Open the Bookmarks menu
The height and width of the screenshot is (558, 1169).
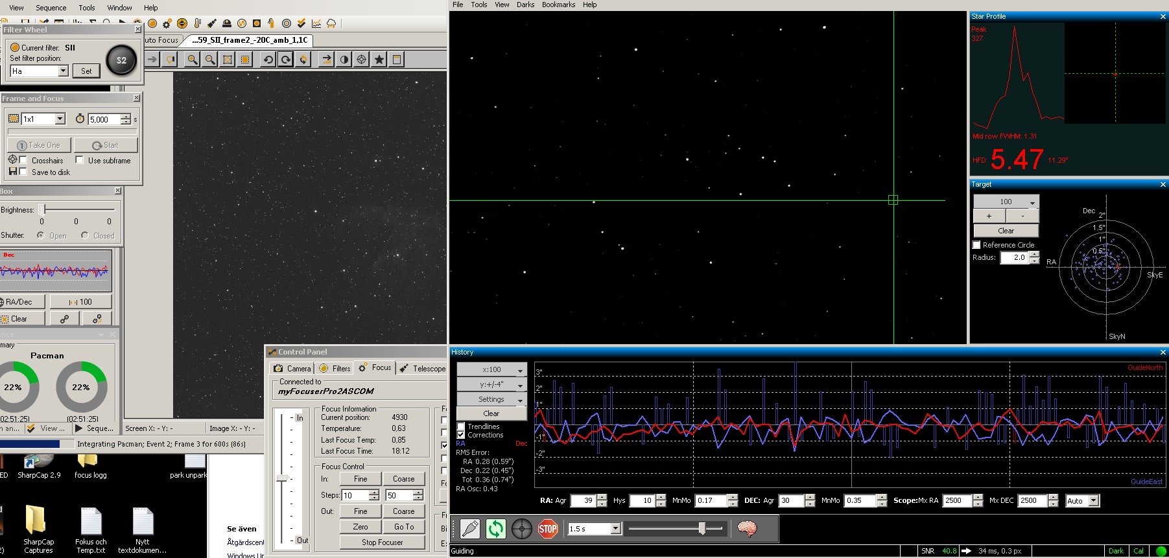point(558,5)
